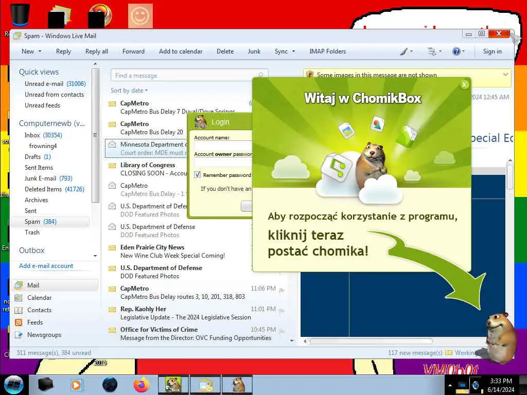Switch to the Feeds view icon

(19, 322)
